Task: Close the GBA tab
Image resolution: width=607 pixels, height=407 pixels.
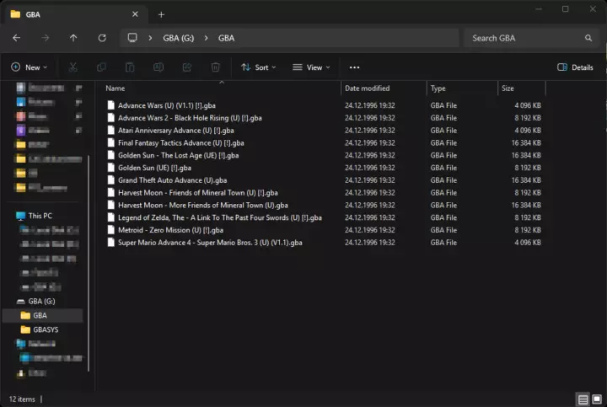Action: (x=135, y=14)
